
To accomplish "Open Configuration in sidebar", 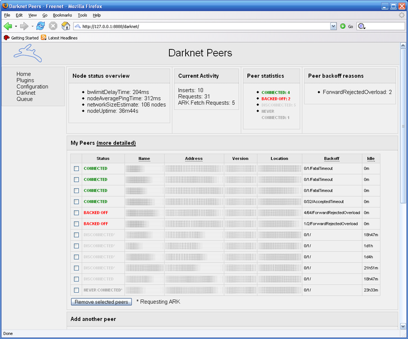I will pos(32,86).
